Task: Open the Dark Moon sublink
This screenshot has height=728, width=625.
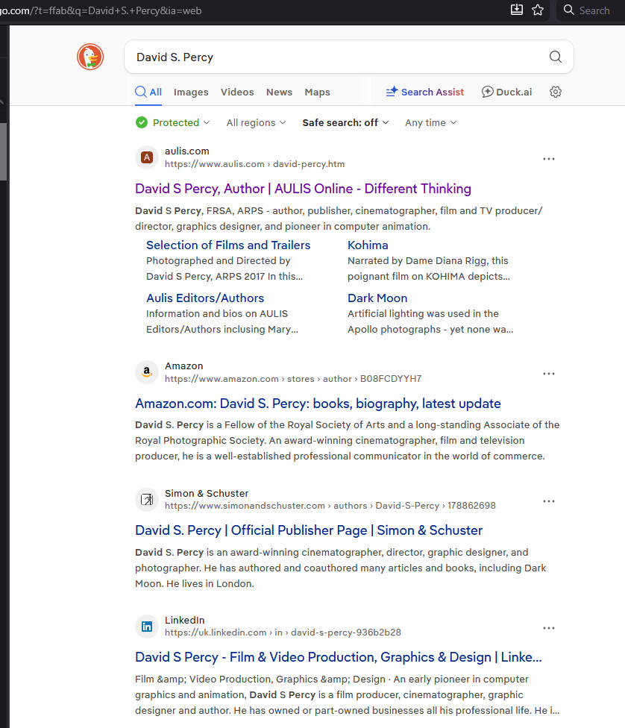Action: coord(377,298)
